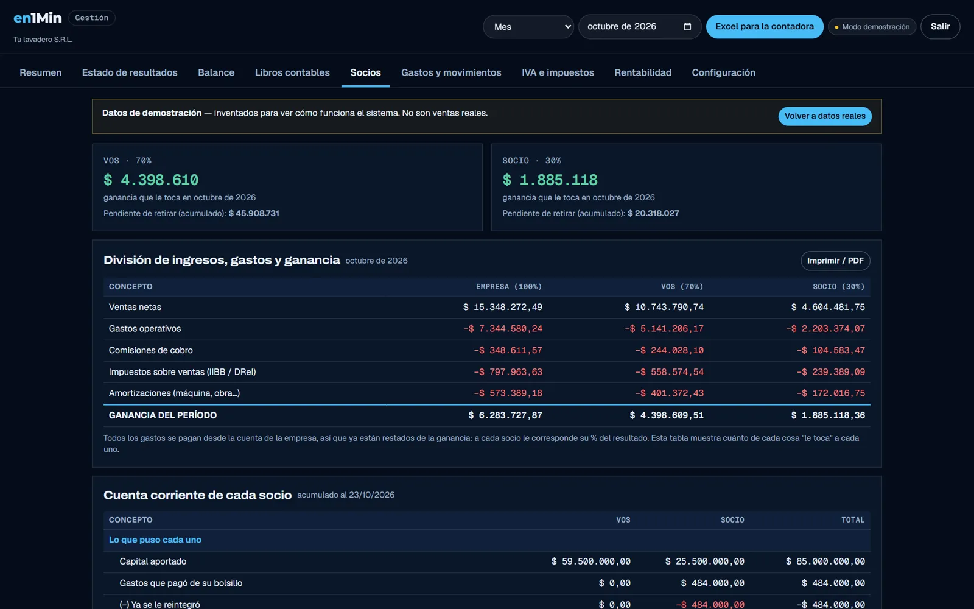The height and width of the screenshot is (609, 974).
Task: Open Gastos y movimientos tab
Action: point(451,72)
